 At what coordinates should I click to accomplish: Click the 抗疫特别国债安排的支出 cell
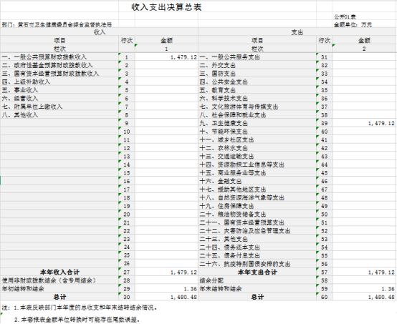click(x=257, y=264)
